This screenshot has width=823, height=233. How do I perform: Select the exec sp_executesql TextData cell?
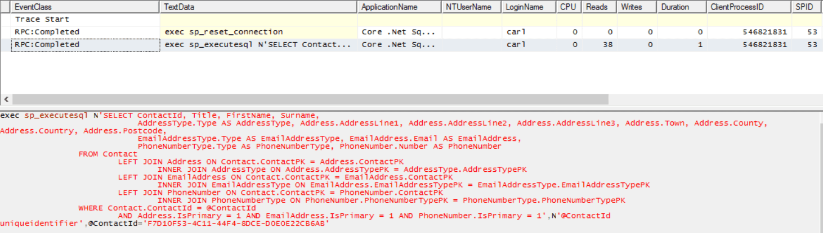(x=258, y=45)
